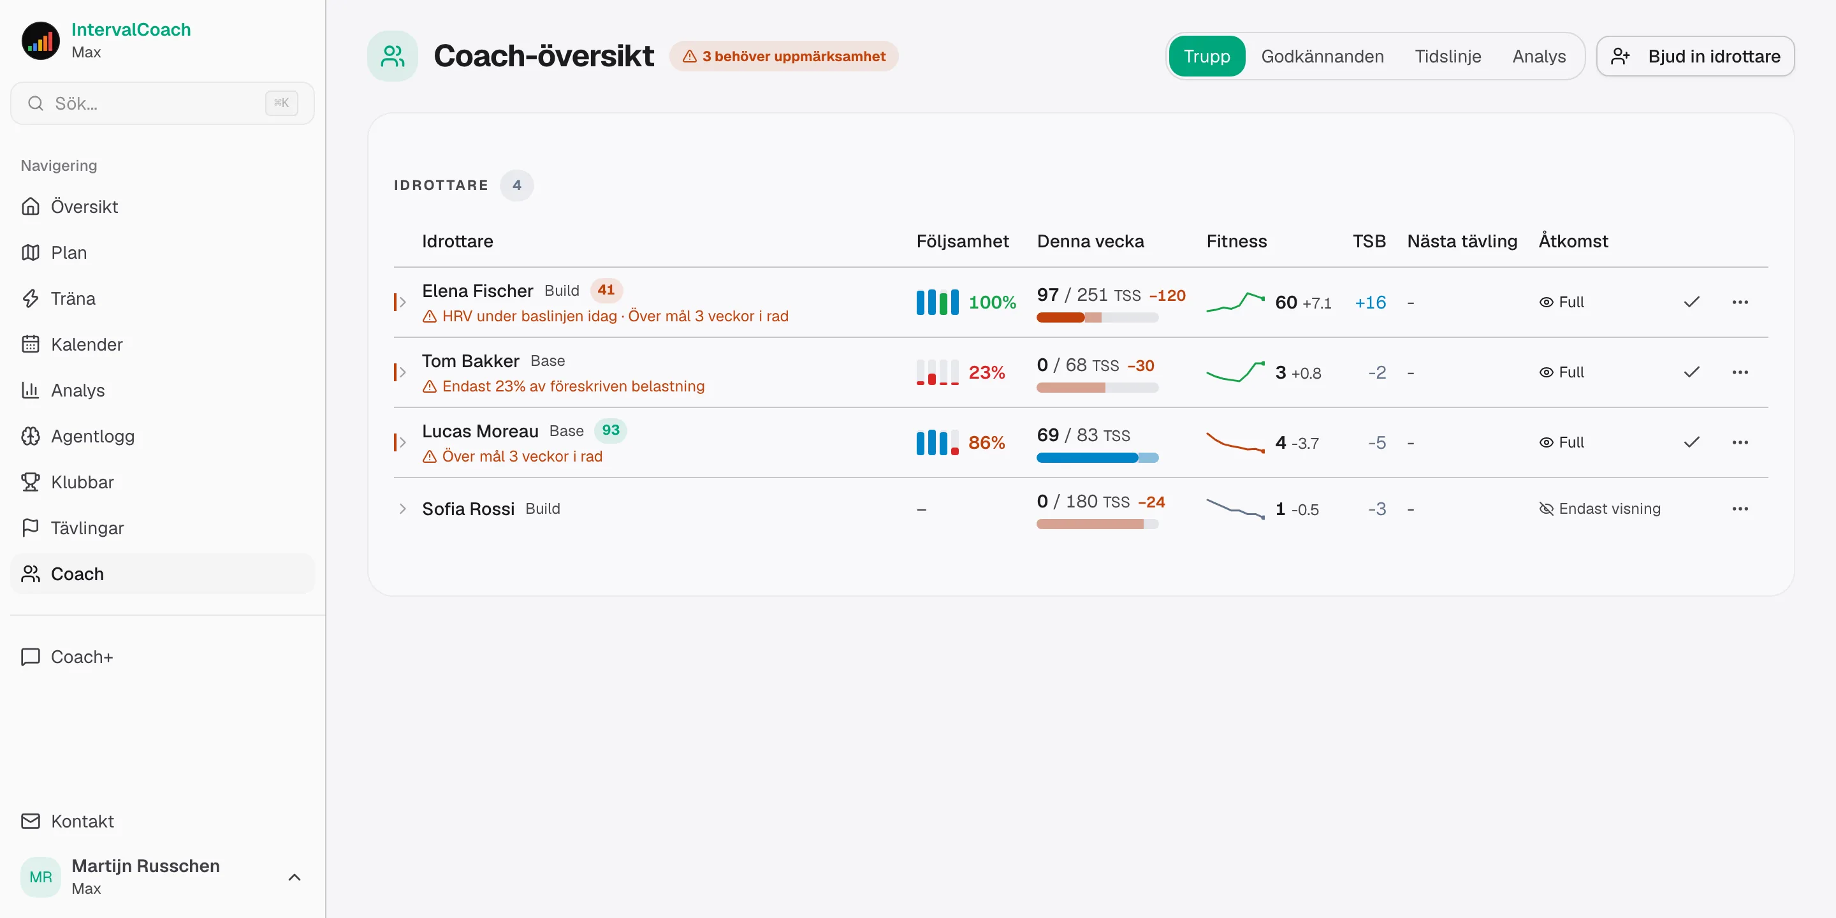Click the Kontakt envelope icon
Viewport: 1836px width, 918px height.
click(30, 822)
